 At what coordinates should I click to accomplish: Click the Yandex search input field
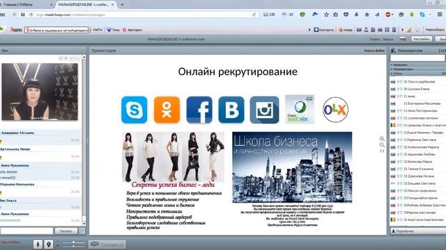point(56,30)
